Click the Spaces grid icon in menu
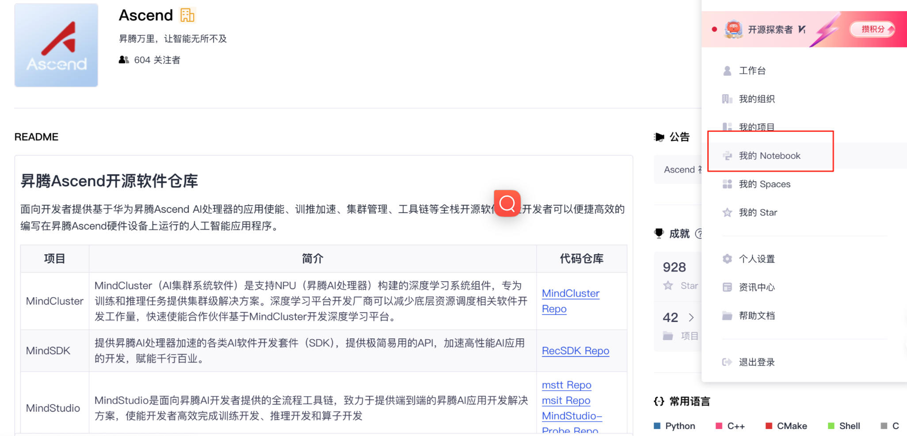This screenshot has width=907, height=436. click(x=727, y=184)
